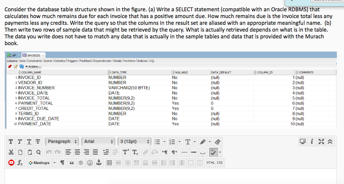The height and width of the screenshot is (184, 344).
Task: Select PAYMENT_DATE row in columns table
Action: click(171, 124)
